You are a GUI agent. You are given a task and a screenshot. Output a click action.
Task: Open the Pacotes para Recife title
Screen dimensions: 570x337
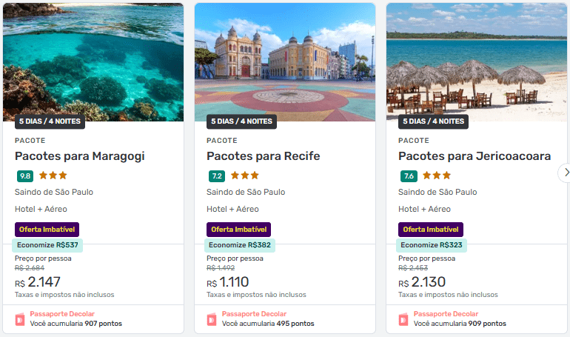click(263, 156)
